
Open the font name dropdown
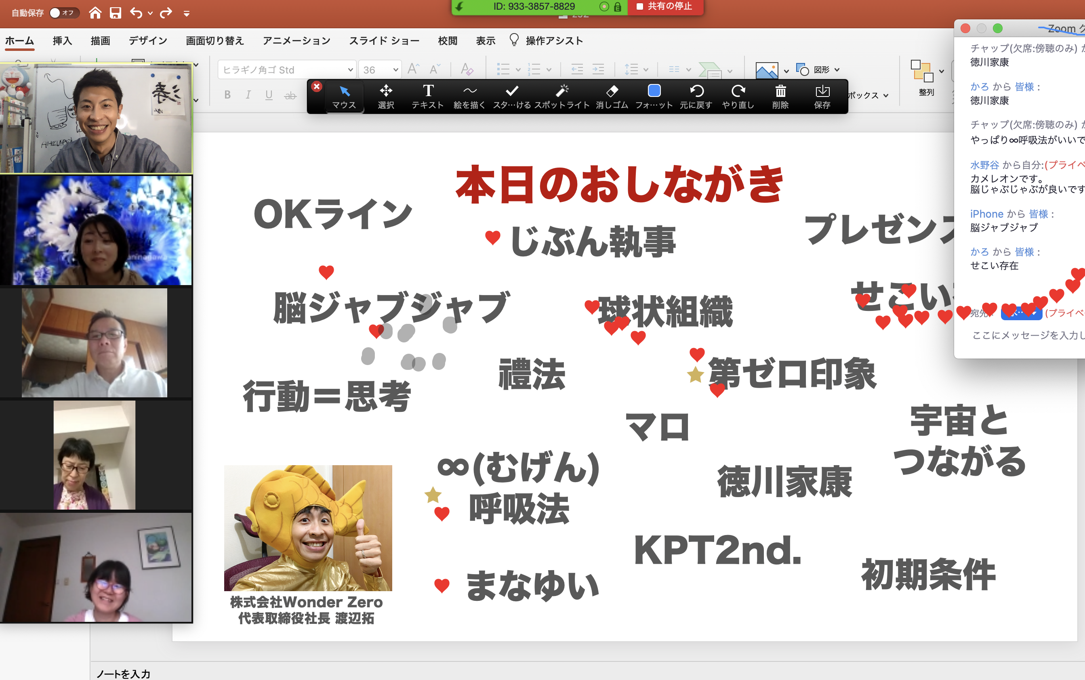350,70
